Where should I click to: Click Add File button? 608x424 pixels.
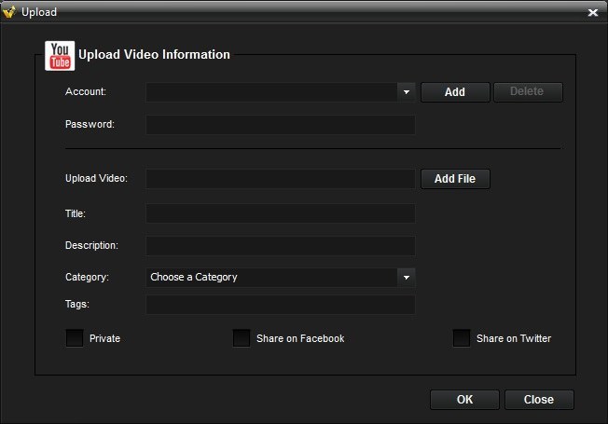point(455,179)
